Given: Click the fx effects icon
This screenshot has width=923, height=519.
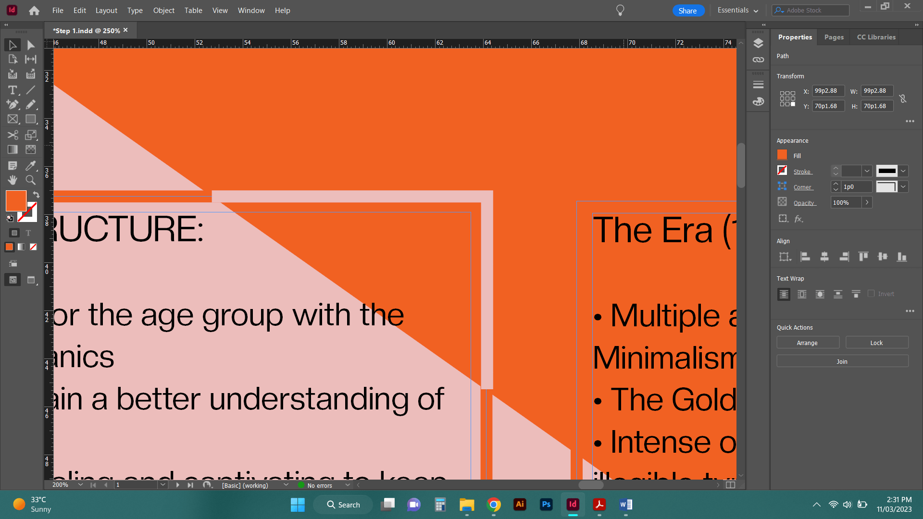Looking at the screenshot, I should coord(798,219).
